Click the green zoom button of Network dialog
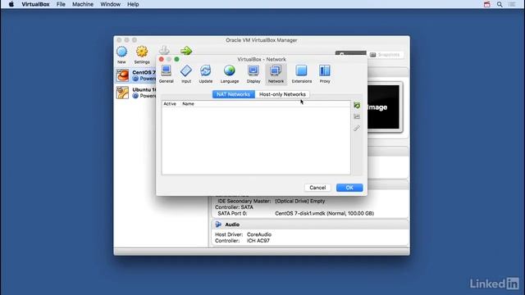The width and height of the screenshot is (525, 295). [177, 59]
